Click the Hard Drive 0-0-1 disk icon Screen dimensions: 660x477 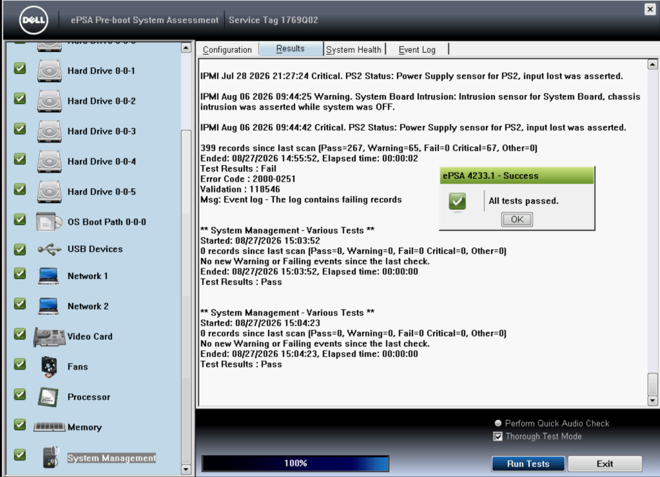click(x=49, y=71)
